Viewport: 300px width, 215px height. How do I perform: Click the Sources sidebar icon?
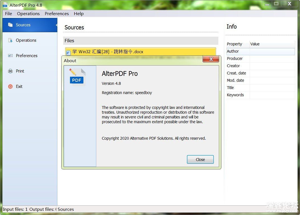coord(10,25)
